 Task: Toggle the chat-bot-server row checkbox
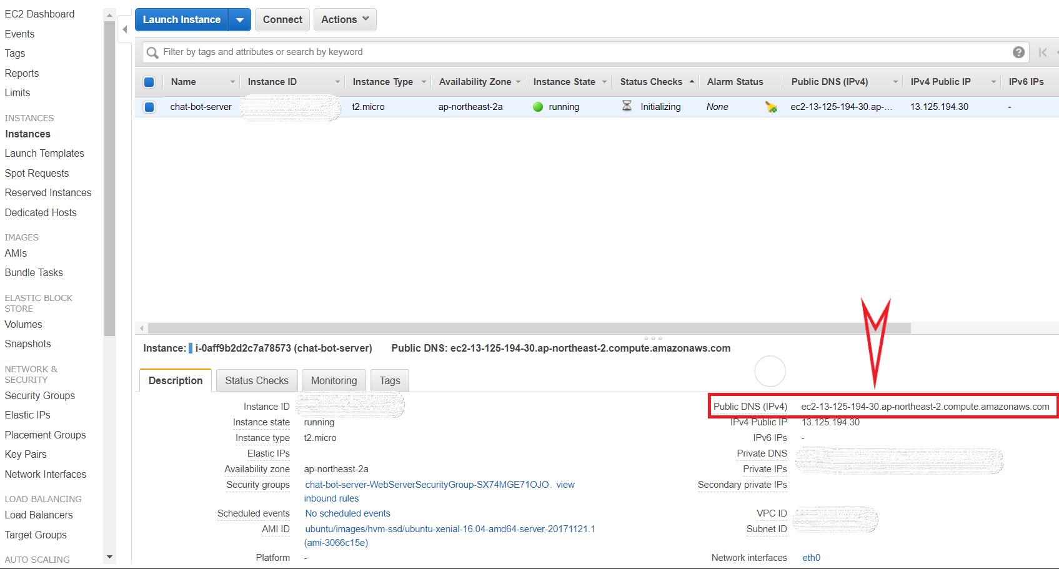(149, 107)
